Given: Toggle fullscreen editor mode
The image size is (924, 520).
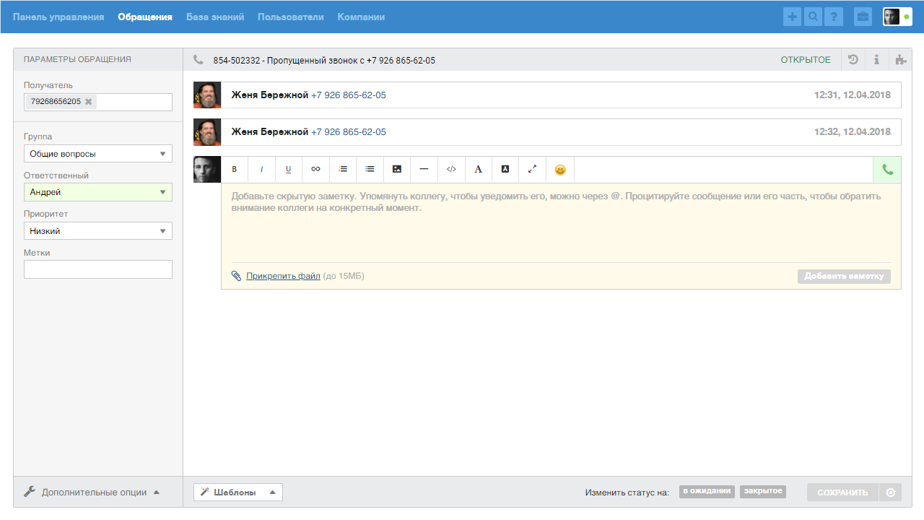Looking at the screenshot, I should click(x=532, y=169).
